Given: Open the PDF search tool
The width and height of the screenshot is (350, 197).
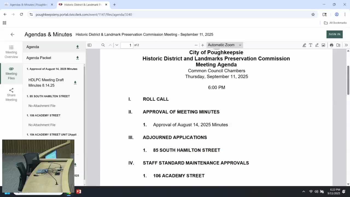Looking at the screenshot, I should [x=103, y=45].
